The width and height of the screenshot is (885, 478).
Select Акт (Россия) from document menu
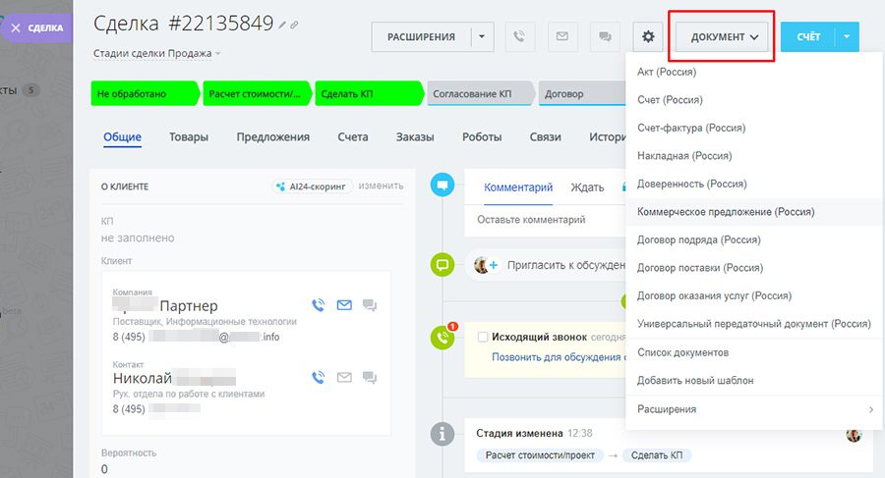click(x=754, y=72)
